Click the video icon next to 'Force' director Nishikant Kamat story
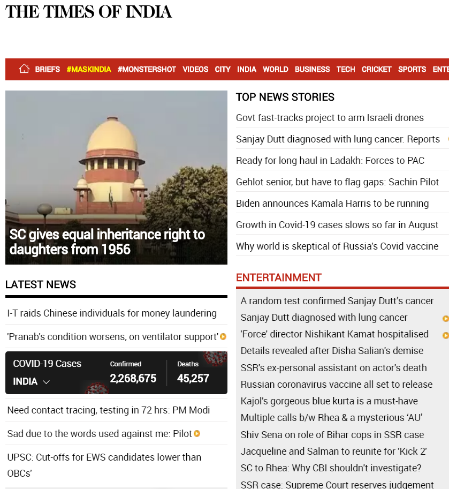 (x=446, y=335)
